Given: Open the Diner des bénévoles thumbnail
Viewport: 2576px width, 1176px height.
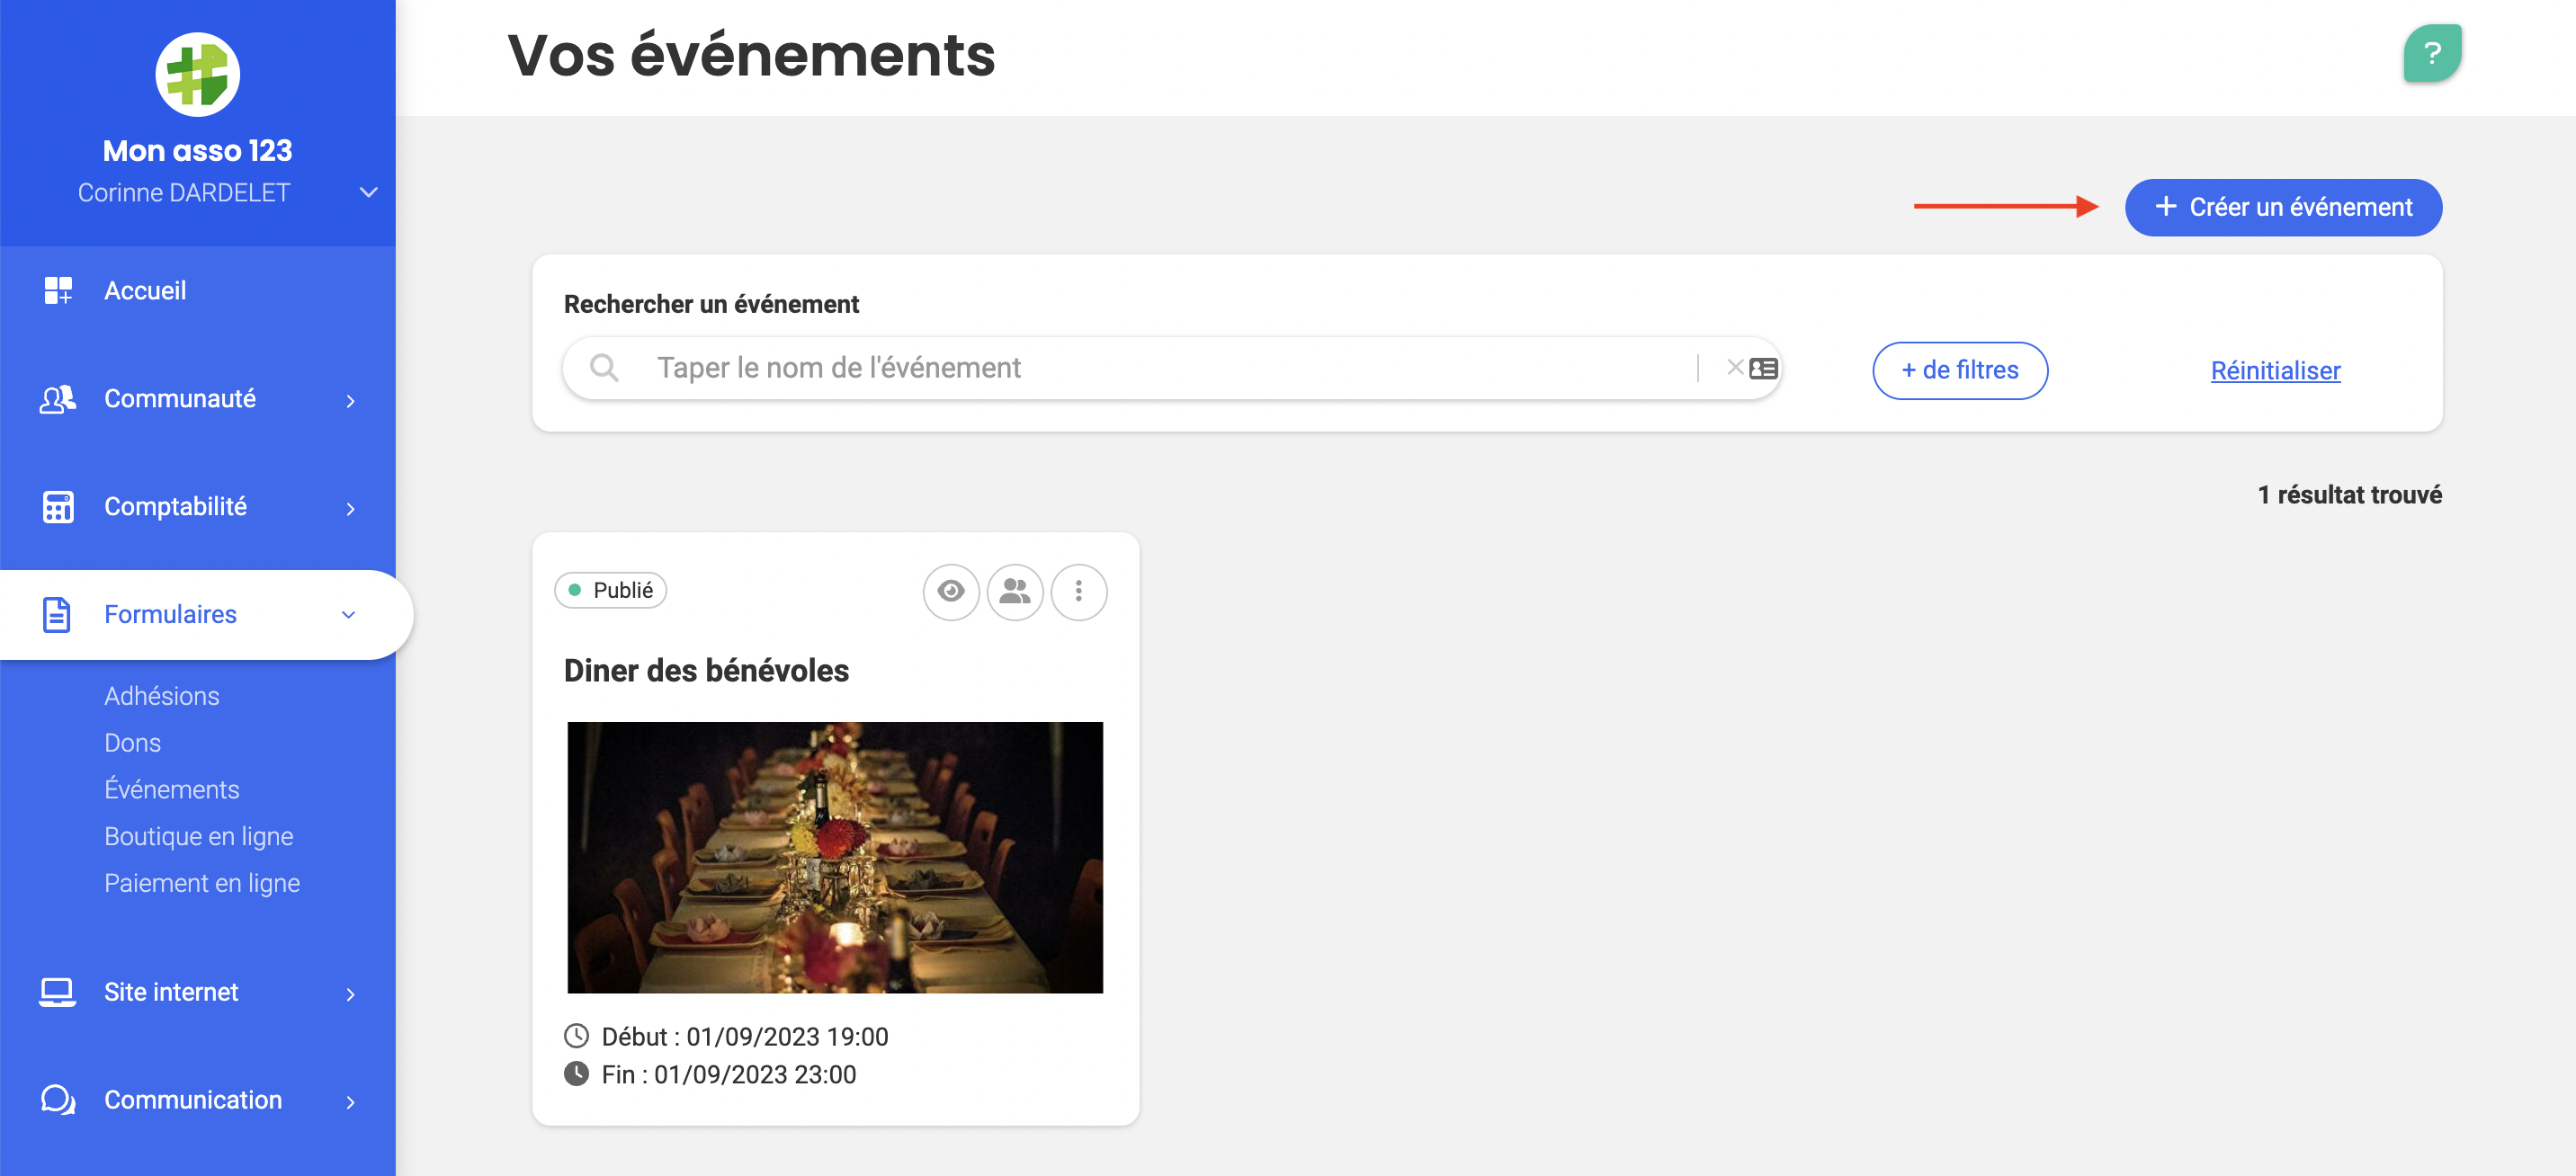Looking at the screenshot, I should 835,857.
